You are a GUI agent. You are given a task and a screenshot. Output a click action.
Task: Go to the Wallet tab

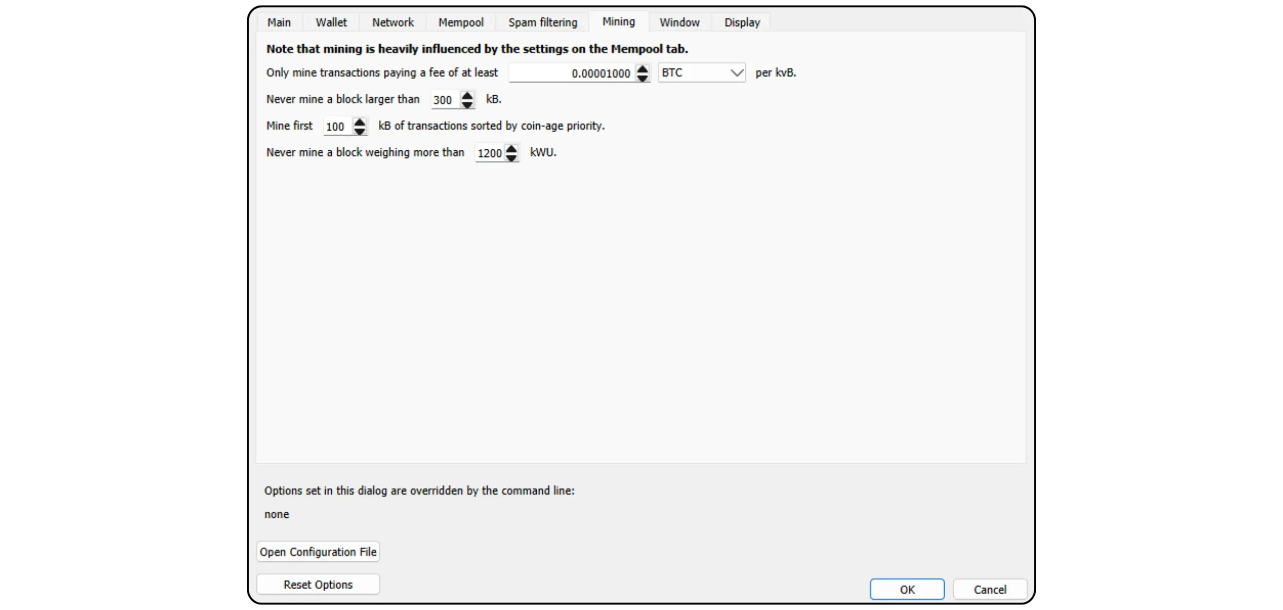(331, 23)
